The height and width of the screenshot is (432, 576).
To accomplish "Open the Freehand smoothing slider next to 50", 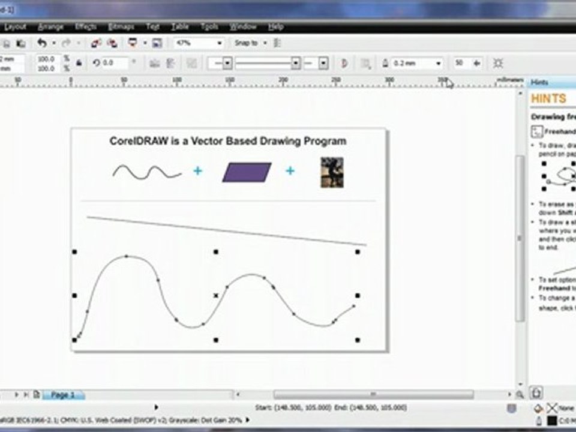I will pyautogui.click(x=477, y=63).
